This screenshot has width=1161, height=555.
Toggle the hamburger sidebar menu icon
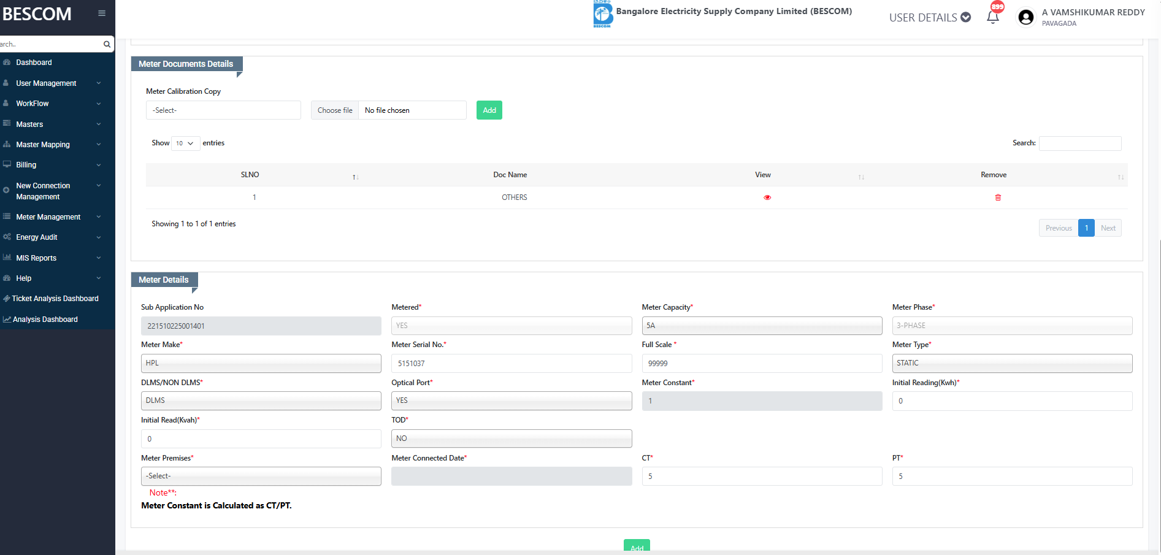click(102, 13)
